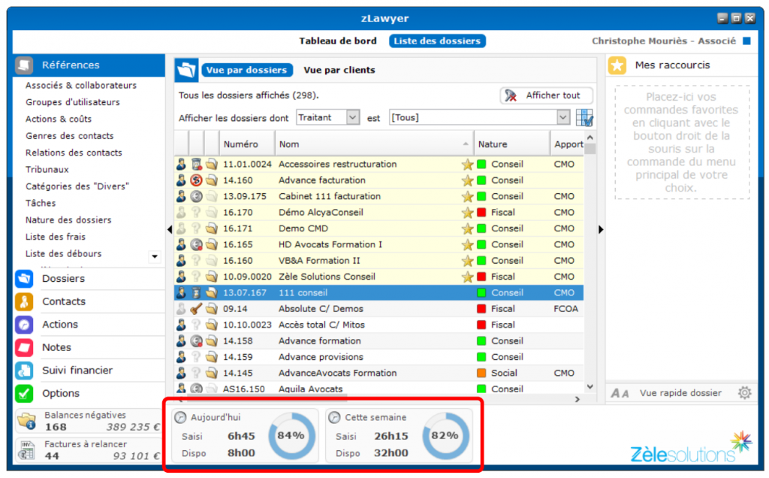Switch to the Tableau de bord tab
Image resolution: width=769 pixels, height=478 pixels.
339,41
